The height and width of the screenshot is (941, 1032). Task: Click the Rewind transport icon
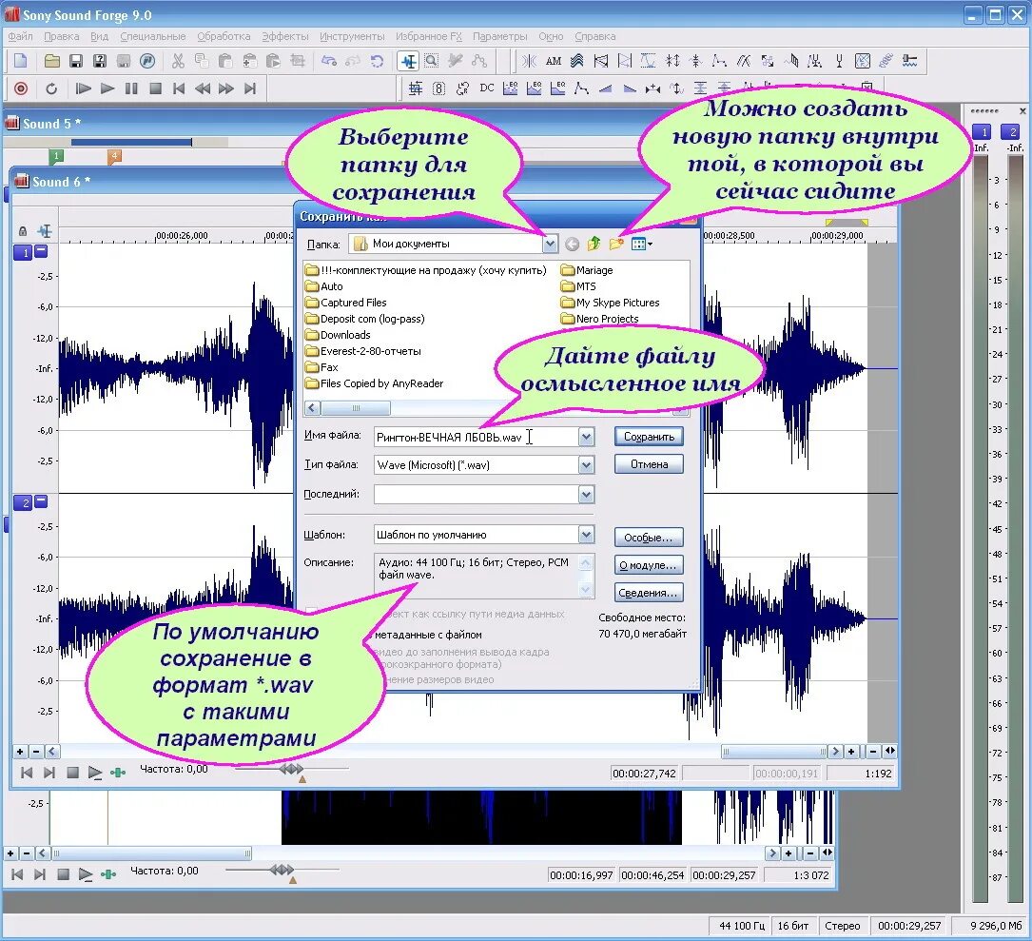(x=203, y=88)
